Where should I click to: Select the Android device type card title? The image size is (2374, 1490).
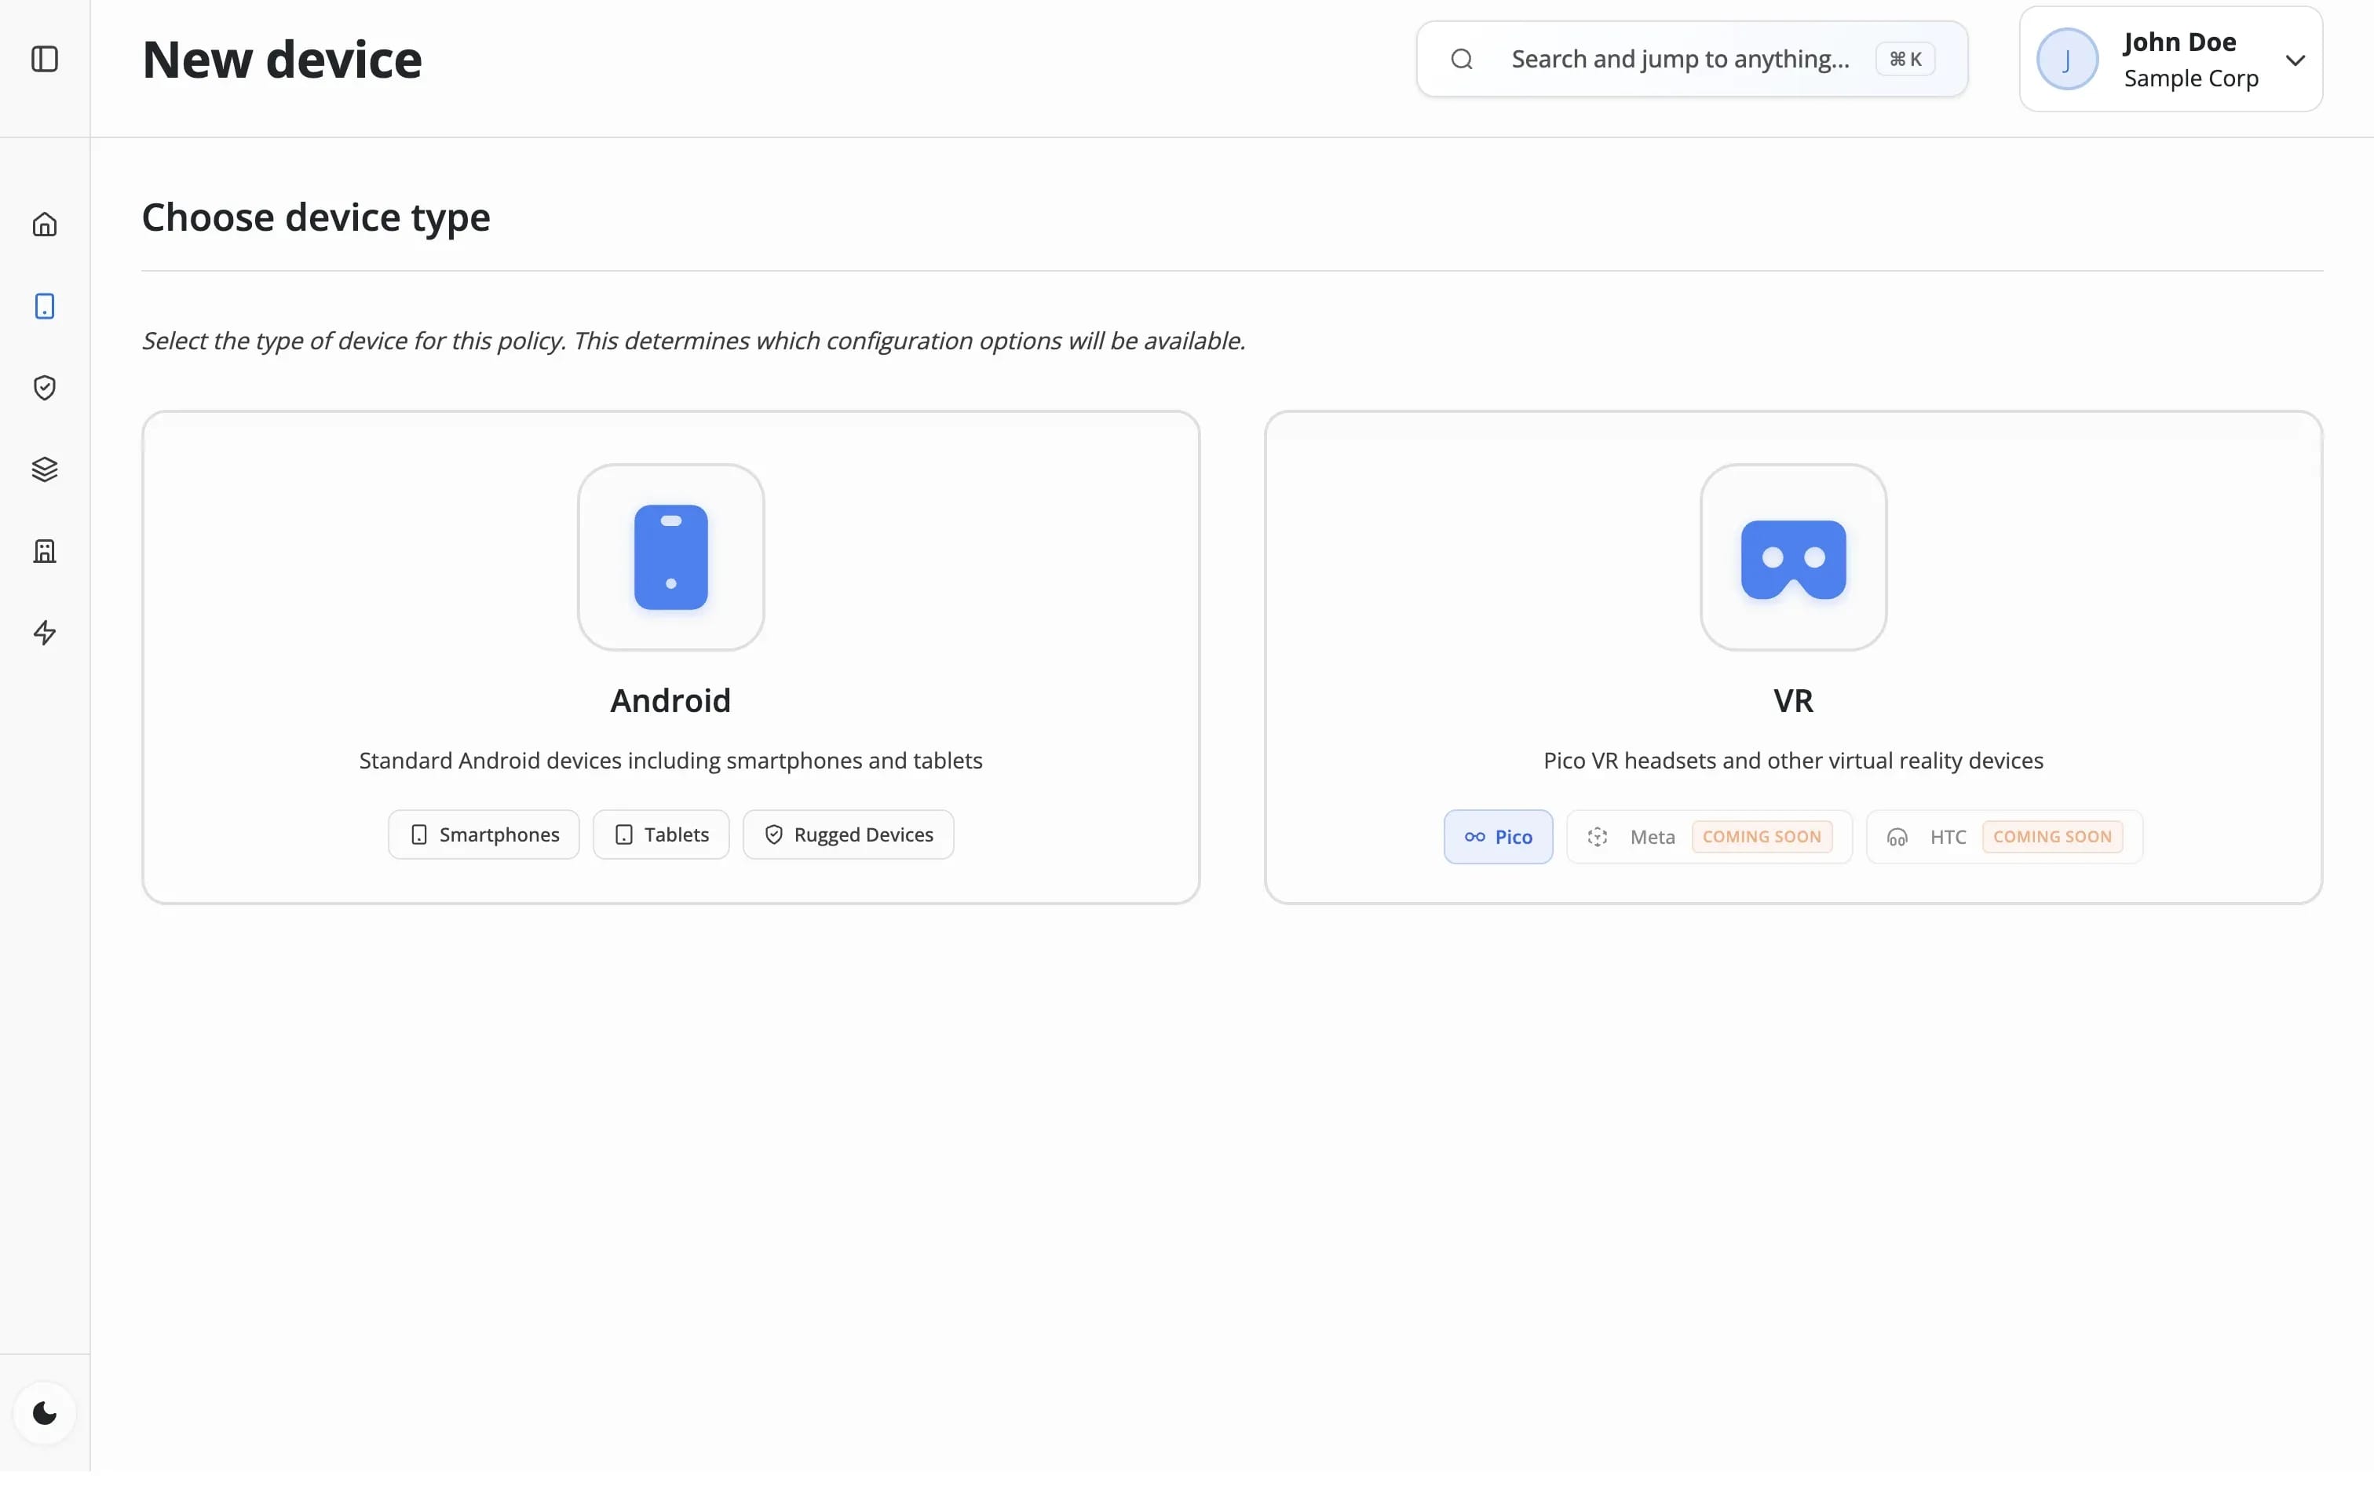coord(670,701)
